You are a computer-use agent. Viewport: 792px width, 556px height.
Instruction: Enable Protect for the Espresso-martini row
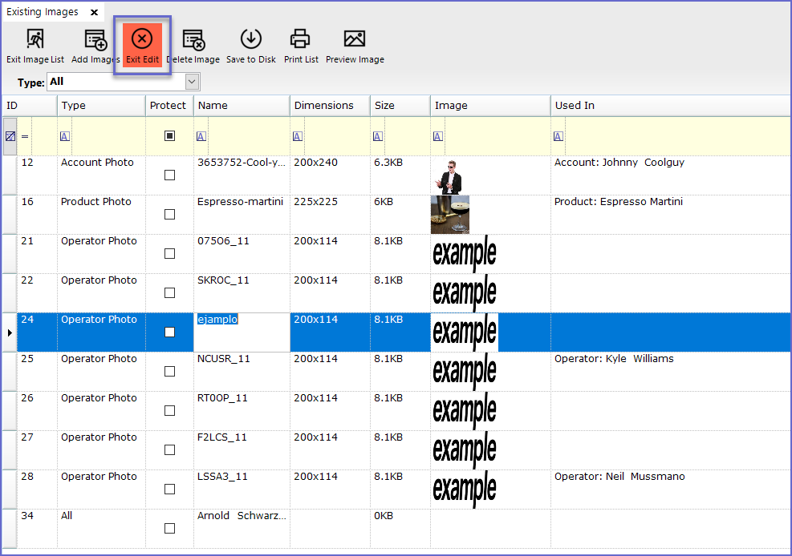tap(169, 215)
